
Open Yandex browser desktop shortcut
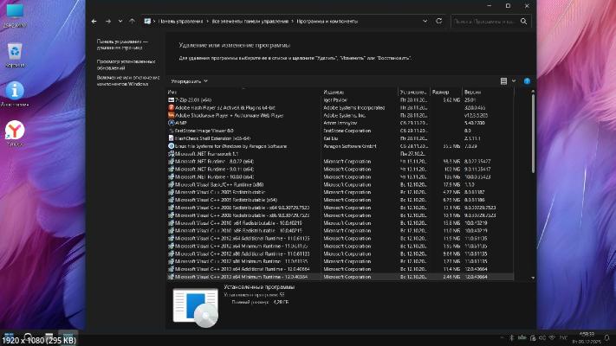(x=15, y=131)
